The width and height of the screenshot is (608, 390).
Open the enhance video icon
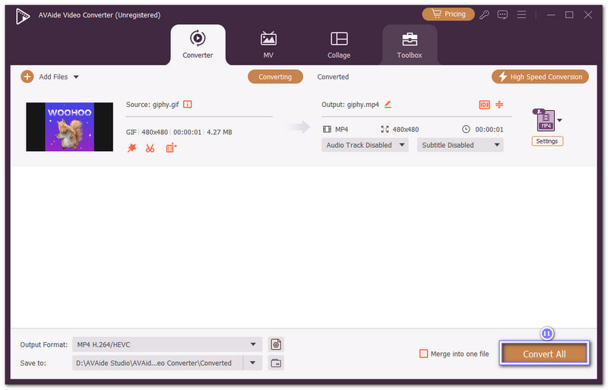(171, 148)
